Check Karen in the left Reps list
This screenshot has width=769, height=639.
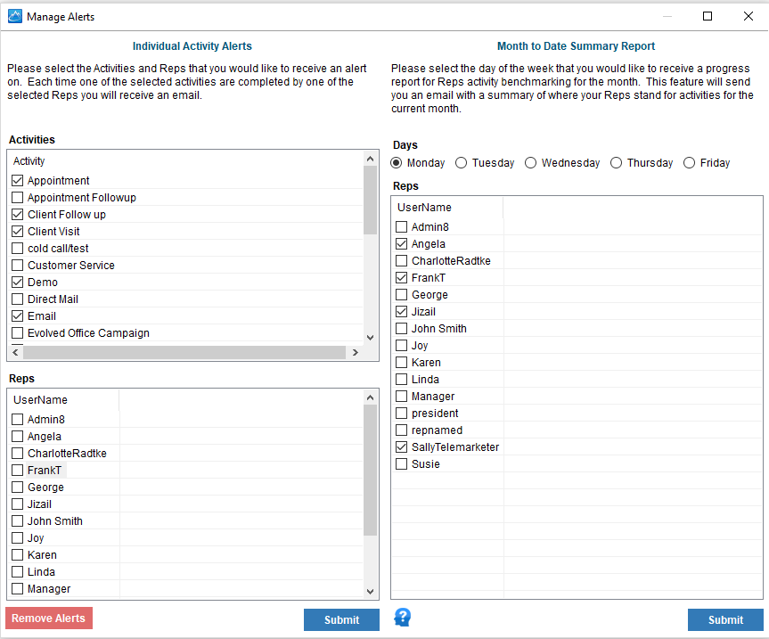[x=18, y=554]
